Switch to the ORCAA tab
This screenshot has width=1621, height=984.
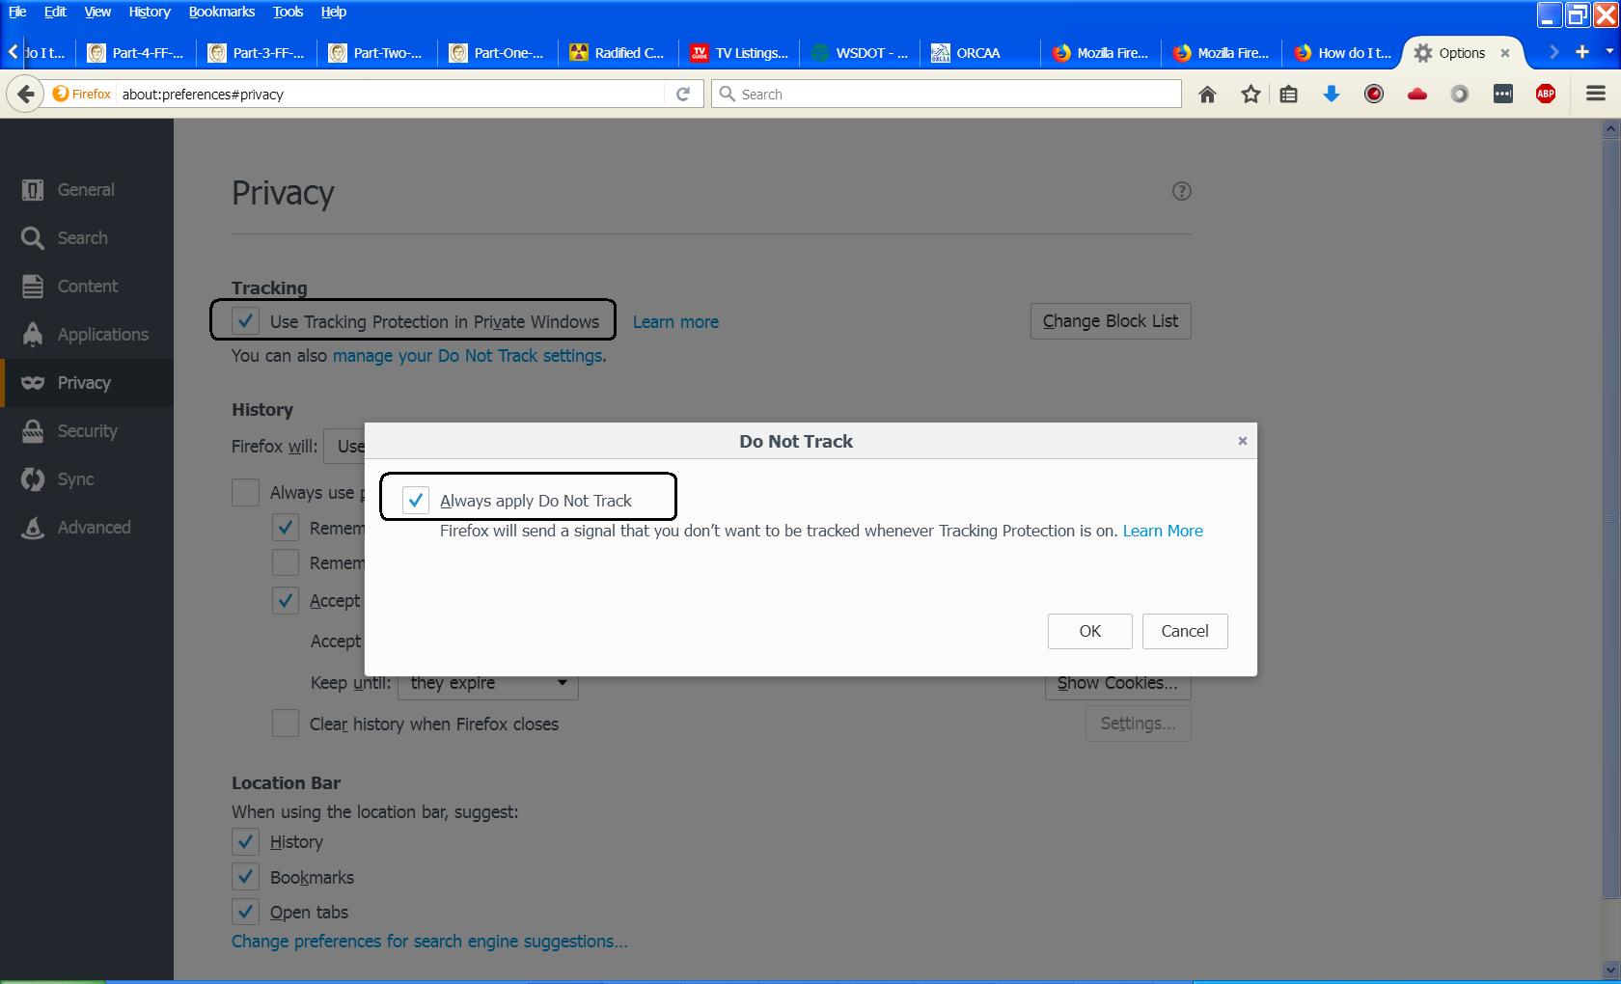pyautogui.click(x=978, y=53)
